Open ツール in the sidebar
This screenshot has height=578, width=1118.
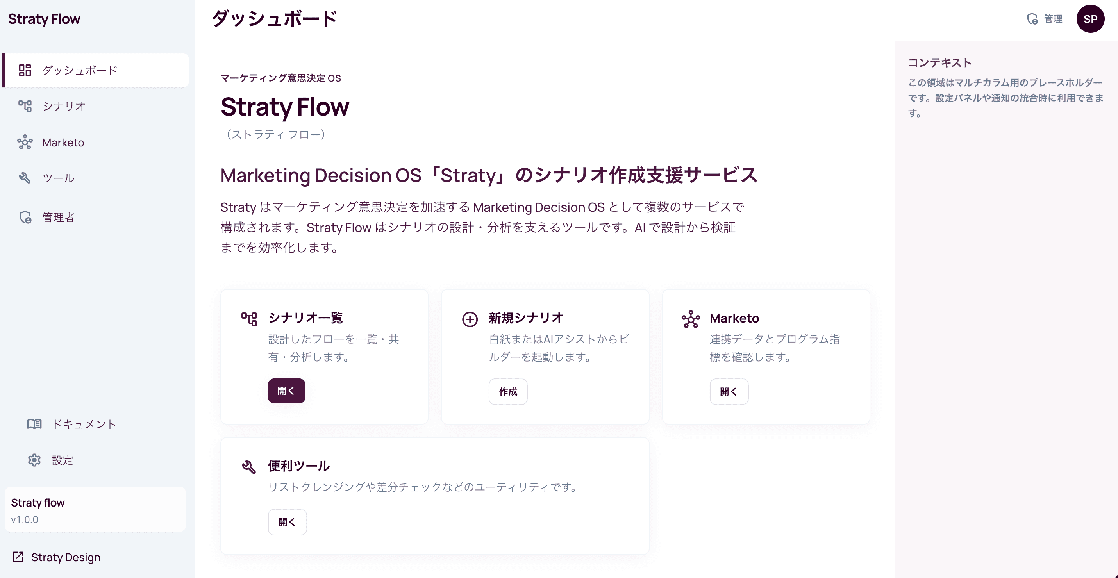pyautogui.click(x=95, y=178)
